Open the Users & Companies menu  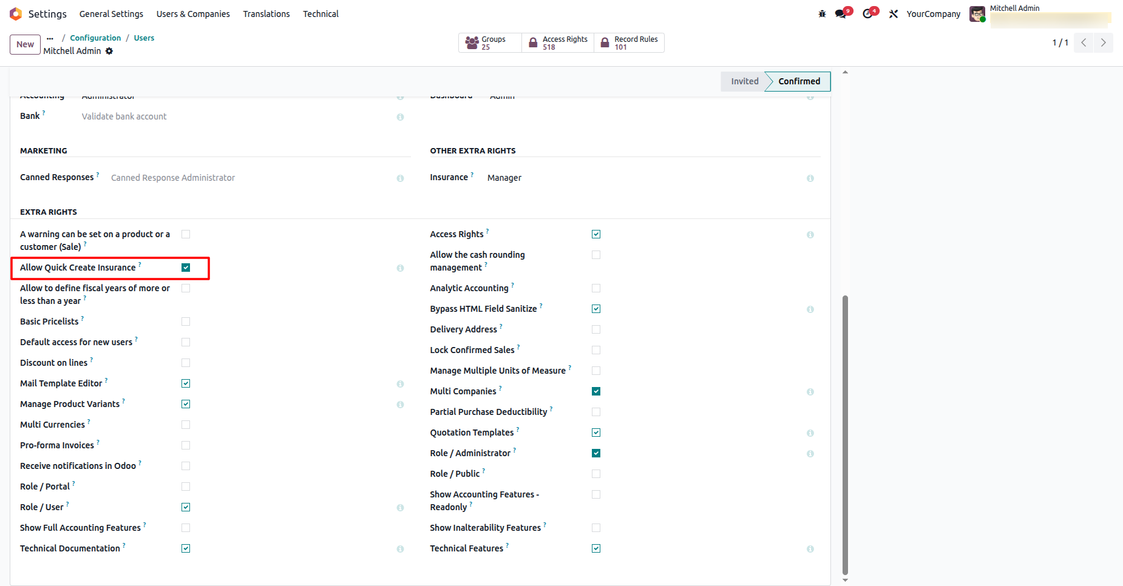click(193, 14)
